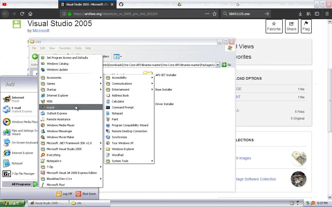Open 7-Zip File Manager pinned item
The width and height of the screenshot is (332, 207).
coord(20,174)
